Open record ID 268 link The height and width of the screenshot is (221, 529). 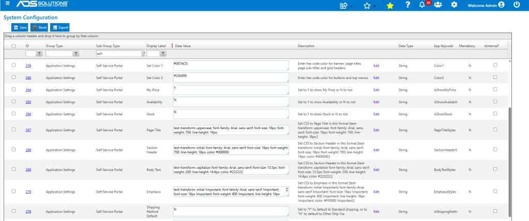pyautogui.click(x=28, y=150)
